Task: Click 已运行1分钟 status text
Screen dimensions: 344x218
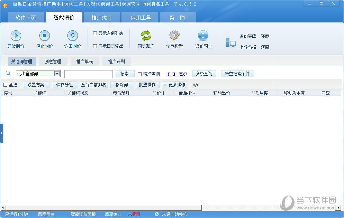Action: pyautogui.click(x=17, y=214)
